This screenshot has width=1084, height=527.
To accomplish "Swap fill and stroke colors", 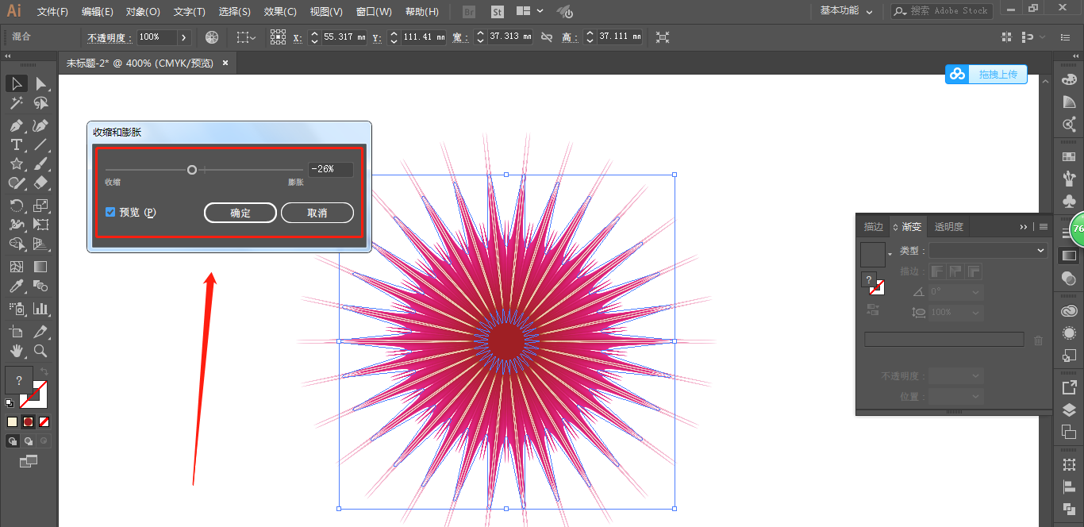I will pos(44,371).
